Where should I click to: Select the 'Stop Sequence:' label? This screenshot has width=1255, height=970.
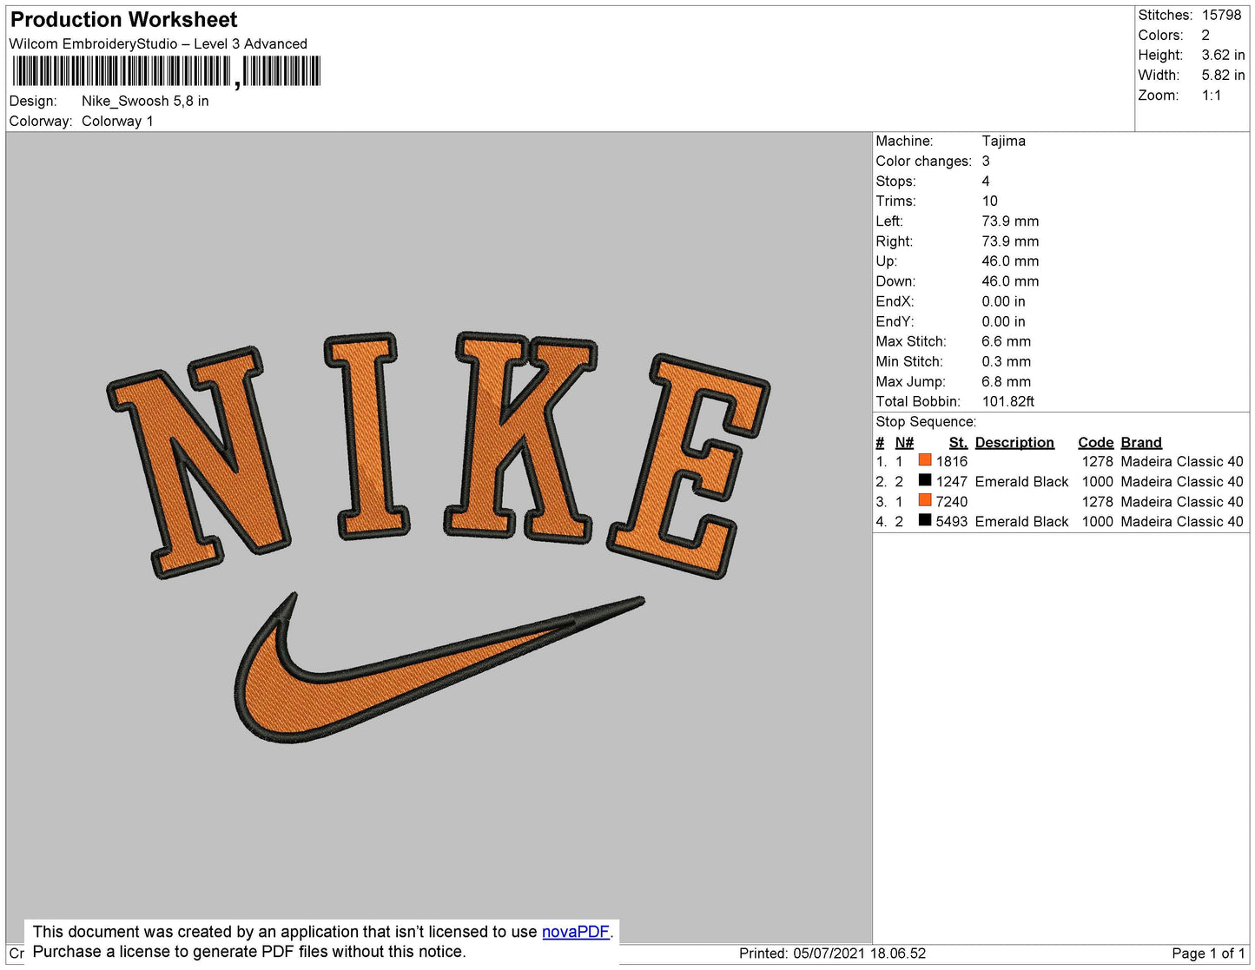926,422
